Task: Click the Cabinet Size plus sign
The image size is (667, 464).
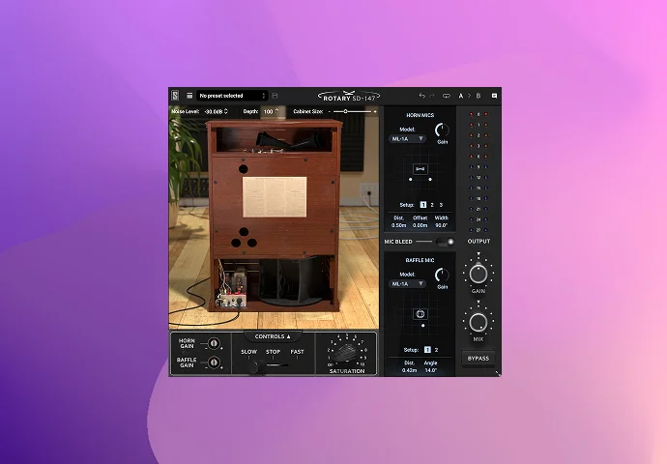Action: click(375, 111)
